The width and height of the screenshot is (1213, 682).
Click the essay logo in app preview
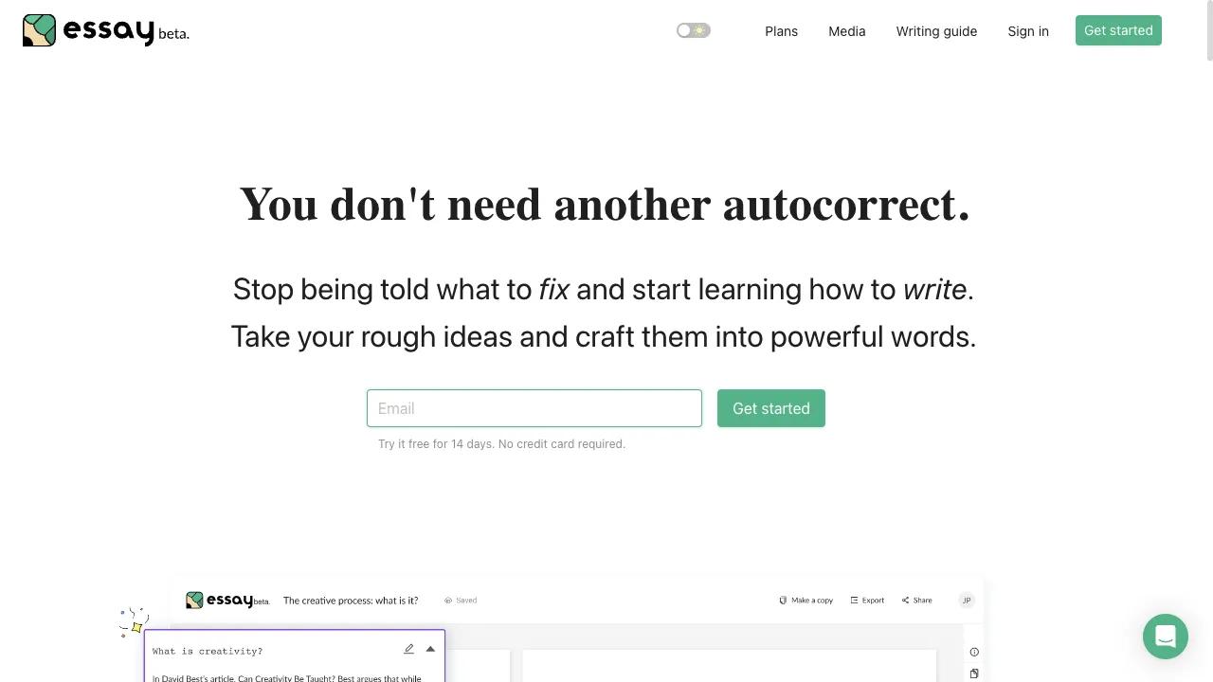(227, 600)
